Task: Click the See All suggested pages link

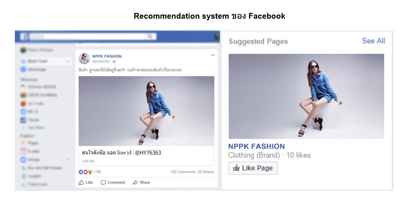Action: click(373, 41)
